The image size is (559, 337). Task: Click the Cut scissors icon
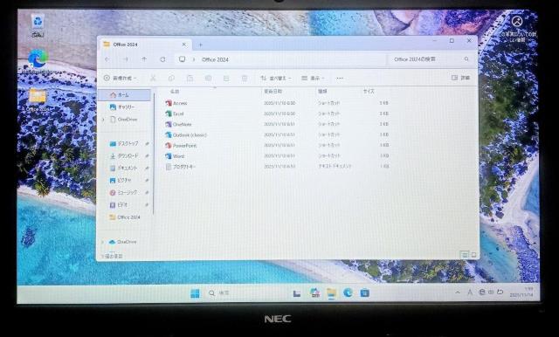pyautogui.click(x=153, y=78)
